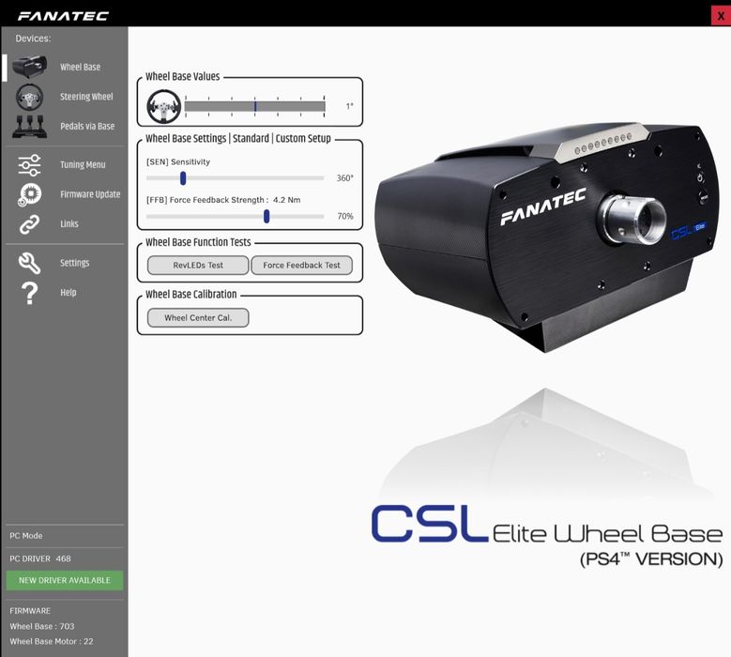Open the Wheel Base menu entry

[x=80, y=68]
